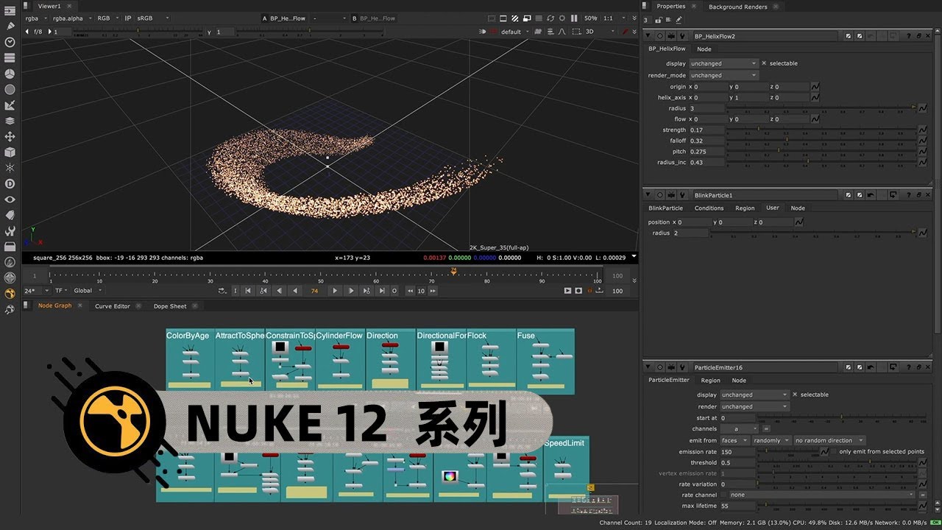Collapse the BlinkParticle1 properties panel
Screen dimensions: 942x530
[648, 195]
